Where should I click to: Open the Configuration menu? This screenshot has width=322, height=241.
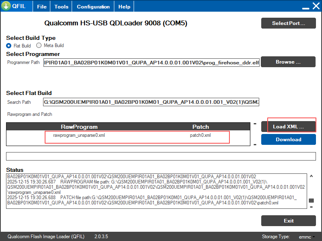tap(93, 7)
